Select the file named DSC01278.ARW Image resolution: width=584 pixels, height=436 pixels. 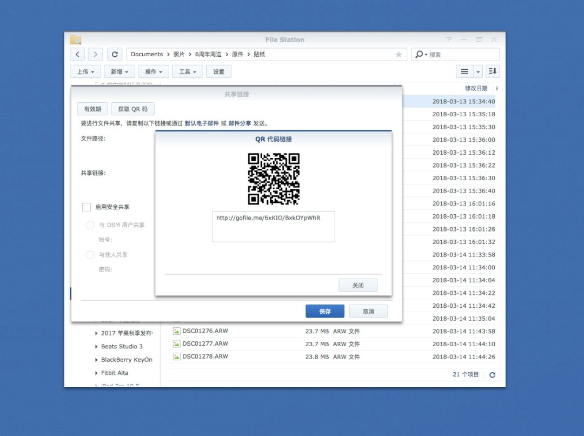[x=205, y=356]
